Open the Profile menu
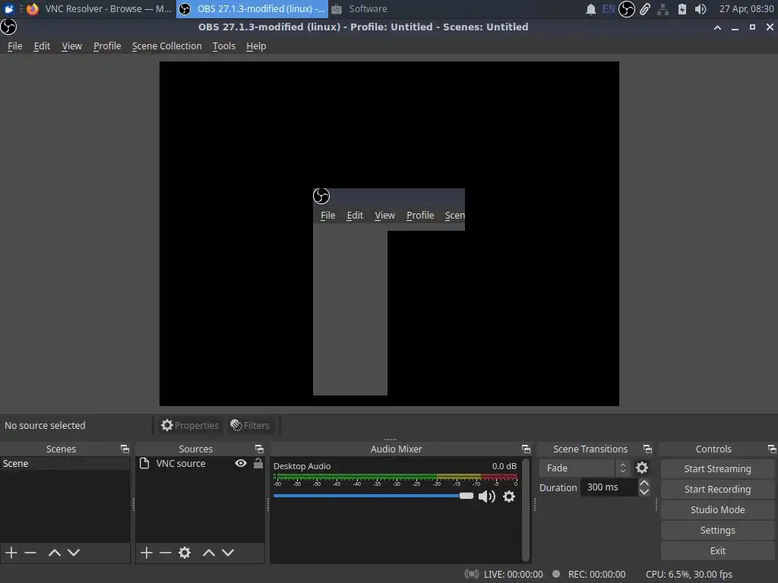 click(x=107, y=46)
